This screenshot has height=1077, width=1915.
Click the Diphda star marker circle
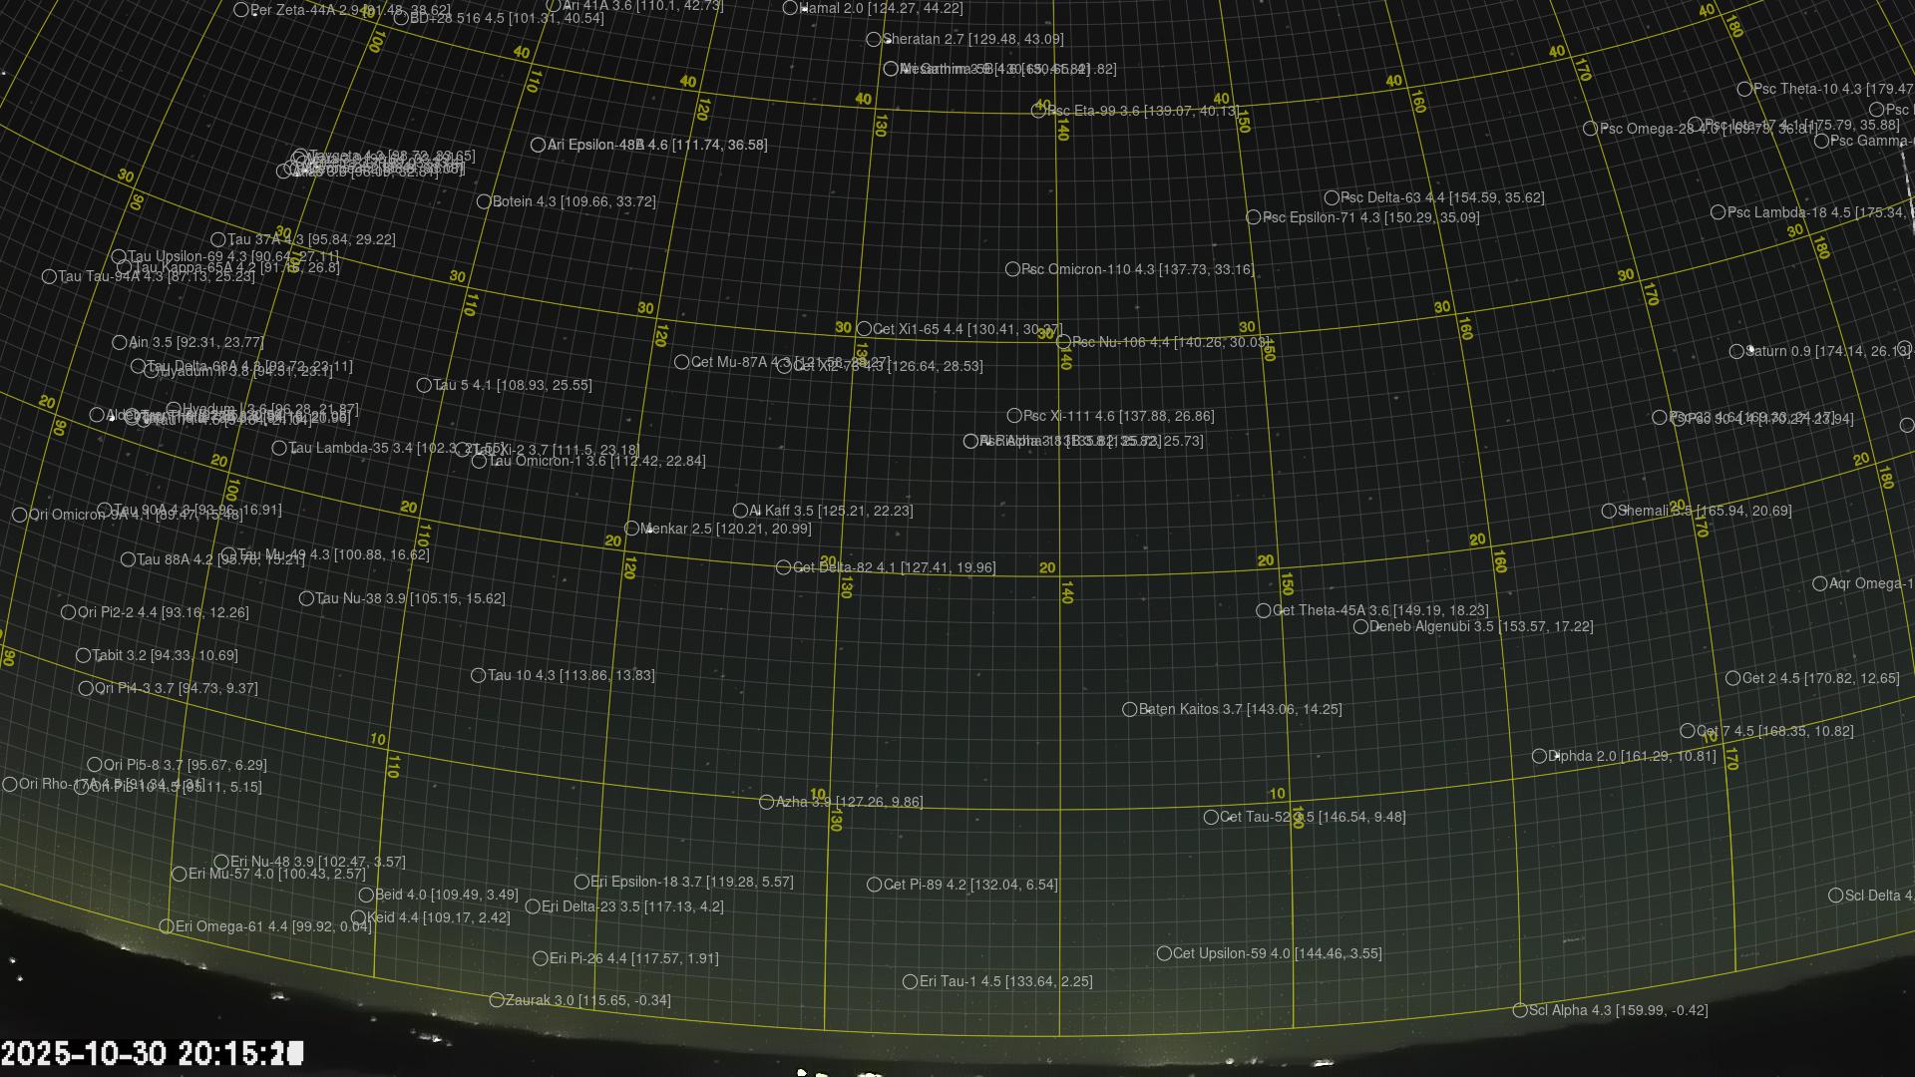[1539, 756]
